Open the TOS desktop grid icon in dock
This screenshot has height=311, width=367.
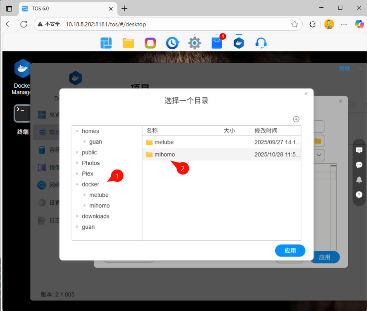(x=106, y=43)
